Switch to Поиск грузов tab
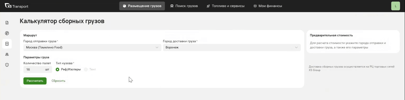This screenshot has width=405, height=100. pyautogui.click(x=184, y=6)
